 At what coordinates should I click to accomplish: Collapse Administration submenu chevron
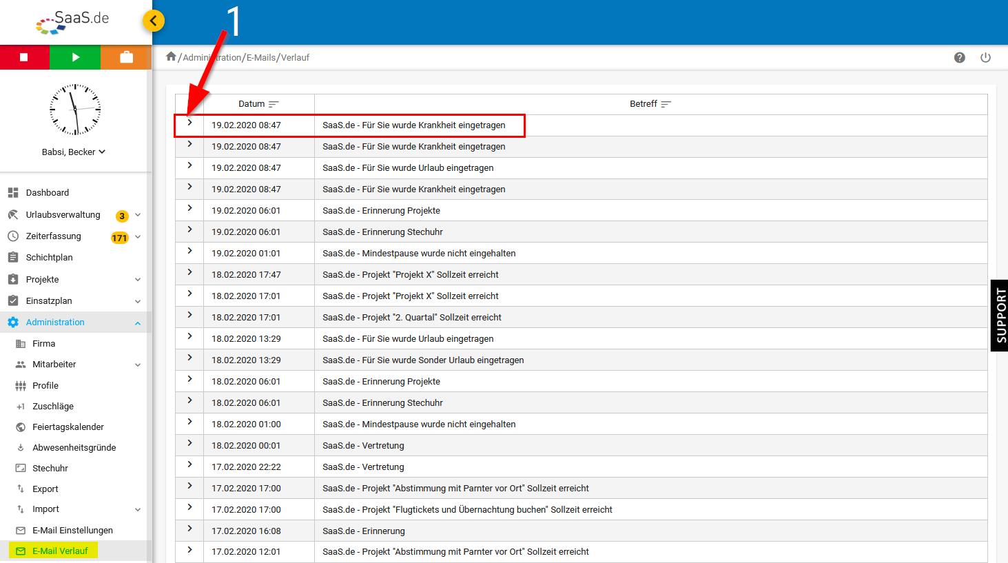(x=138, y=323)
